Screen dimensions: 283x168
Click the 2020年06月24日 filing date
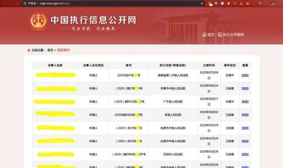209,88
